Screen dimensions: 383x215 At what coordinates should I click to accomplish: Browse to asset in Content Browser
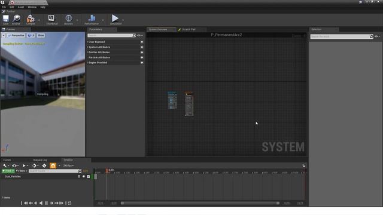pos(16,20)
